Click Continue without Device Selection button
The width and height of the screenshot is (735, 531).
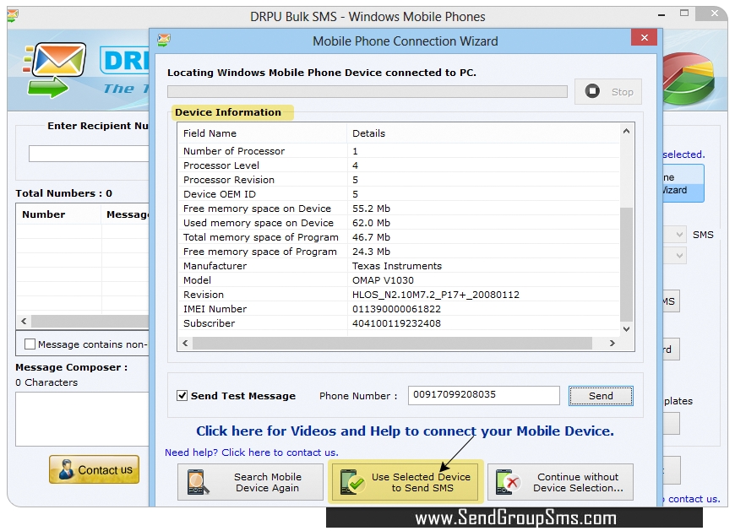click(560, 482)
